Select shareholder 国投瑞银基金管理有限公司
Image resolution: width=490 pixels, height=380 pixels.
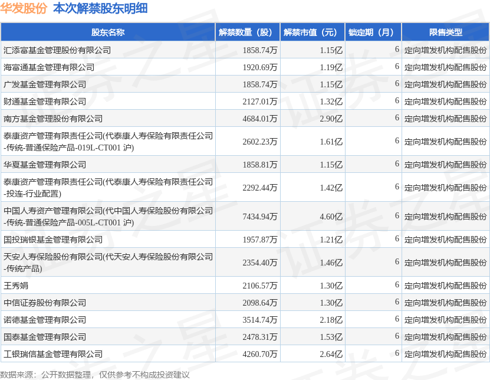click(x=53, y=240)
